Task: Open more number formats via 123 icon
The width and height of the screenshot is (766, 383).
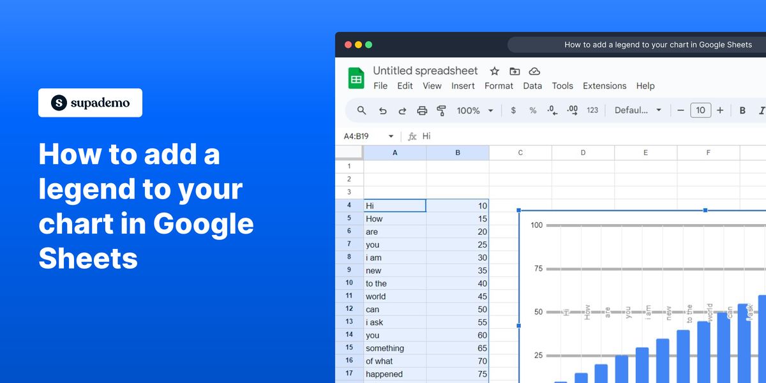Action: click(592, 110)
